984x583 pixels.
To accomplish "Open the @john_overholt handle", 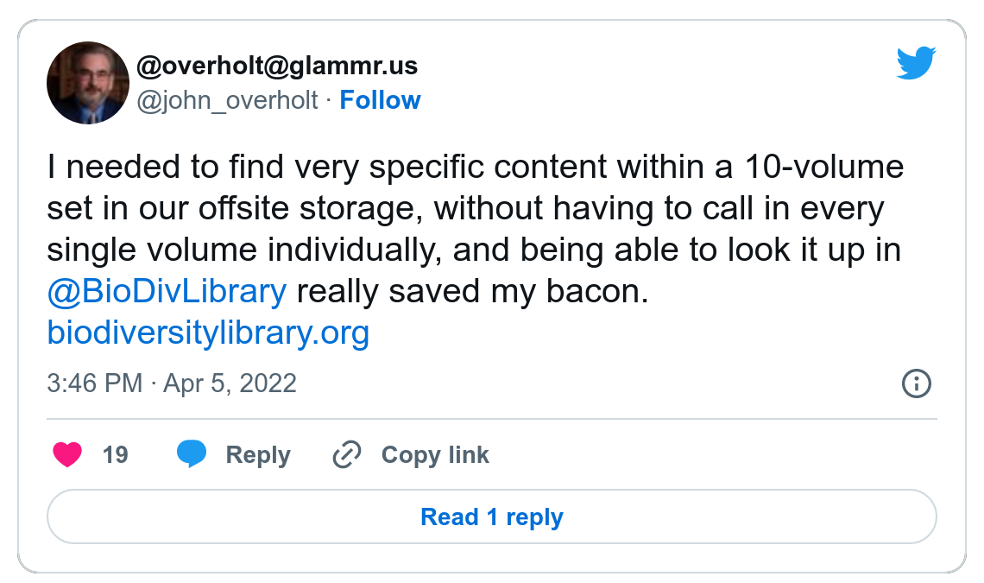I will pyautogui.click(x=228, y=100).
